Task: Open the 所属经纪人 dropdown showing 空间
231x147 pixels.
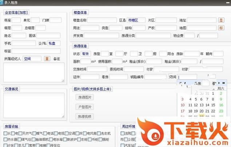Action: point(32,59)
